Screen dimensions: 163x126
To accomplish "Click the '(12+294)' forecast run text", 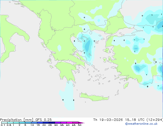I will point(155,120).
